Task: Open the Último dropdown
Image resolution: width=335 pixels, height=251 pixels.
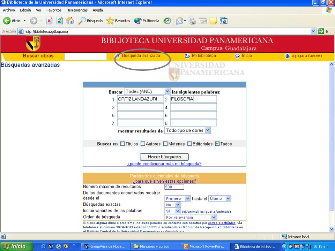Action: coord(220,198)
